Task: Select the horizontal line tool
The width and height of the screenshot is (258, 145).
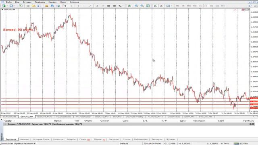Action: coord(84,6)
